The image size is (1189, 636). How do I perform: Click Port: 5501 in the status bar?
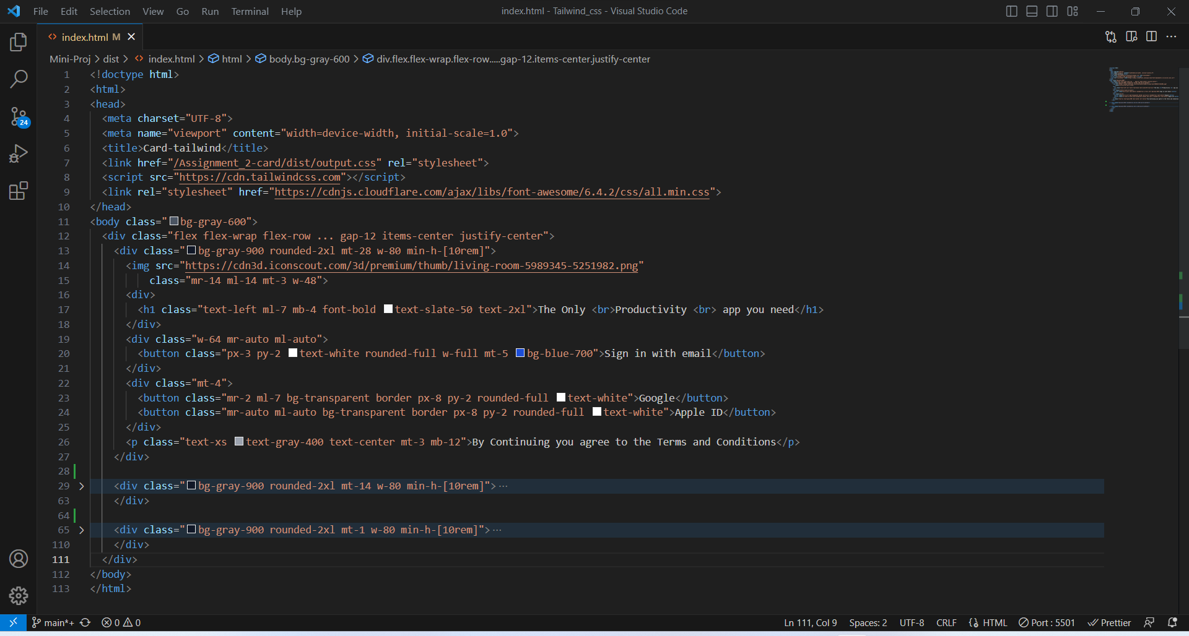(x=1047, y=622)
